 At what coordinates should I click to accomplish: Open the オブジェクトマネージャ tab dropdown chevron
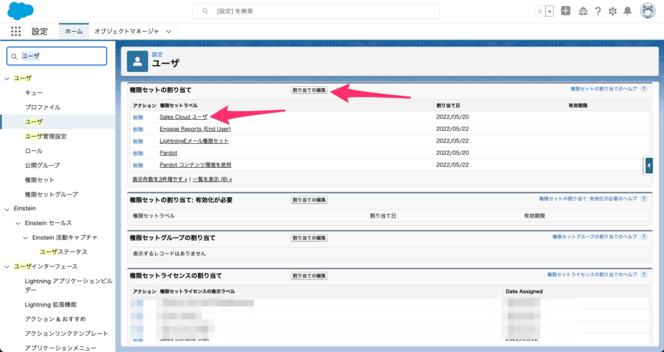coord(169,32)
